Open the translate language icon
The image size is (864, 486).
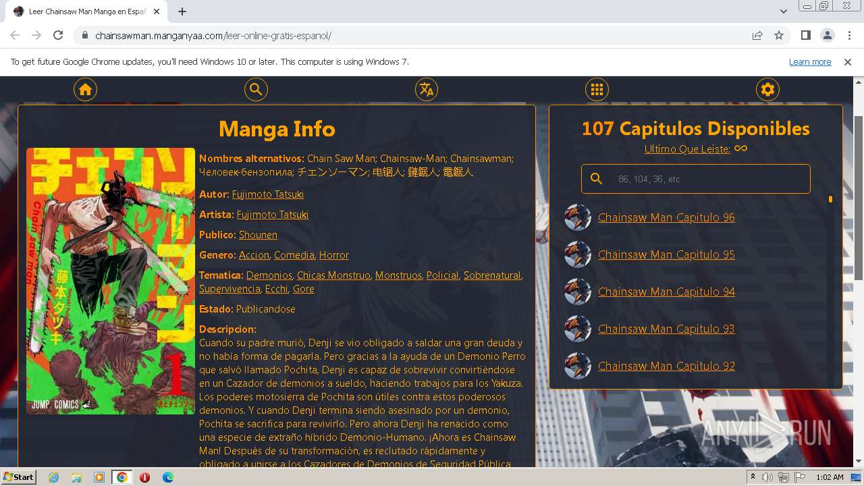[x=426, y=89]
